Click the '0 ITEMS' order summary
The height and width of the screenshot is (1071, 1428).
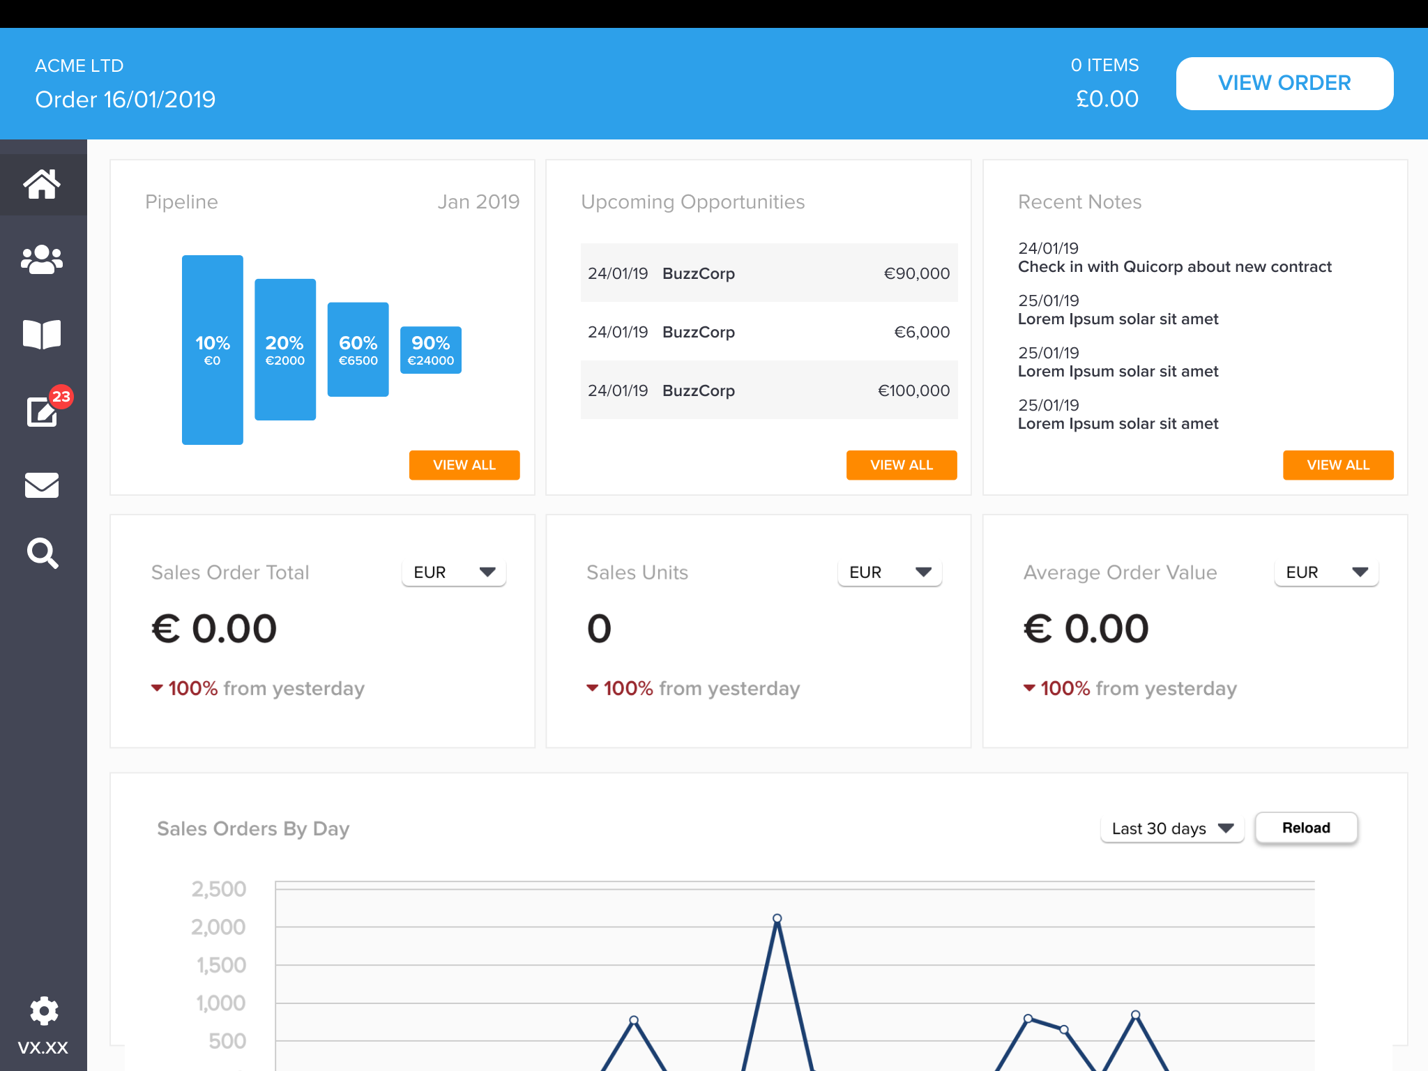pyautogui.click(x=1104, y=66)
